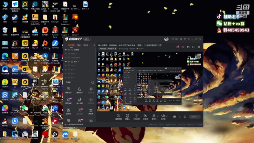Open the 弹幕助手 tool
Viewport: 254px width, 143px height.
(68, 90)
